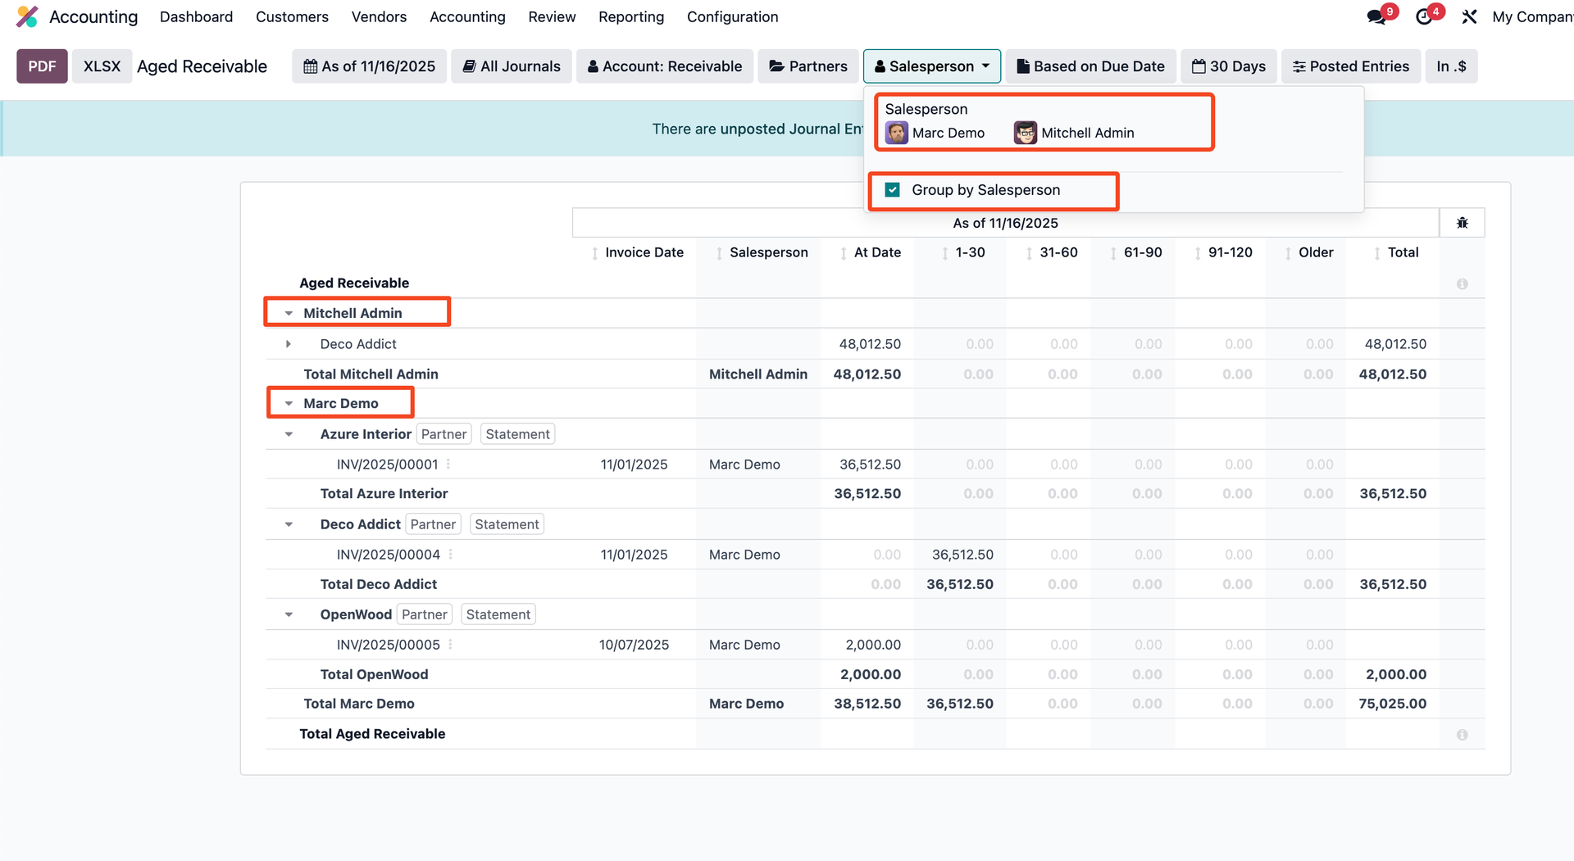Open the Configuration menu

732,17
